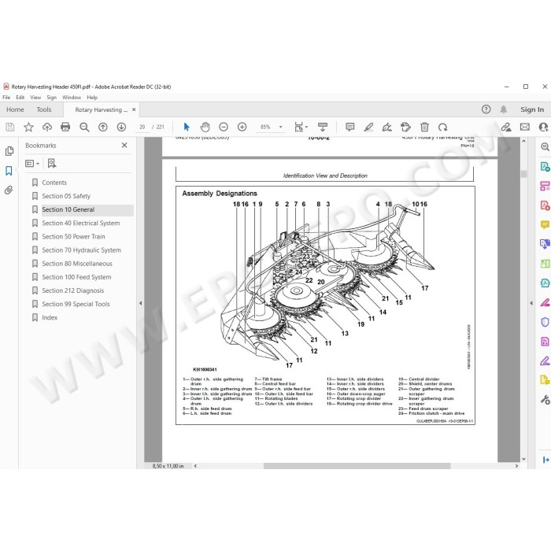Open Section 212 Diagnosis bookmark
The width and height of the screenshot is (551, 551).
(72, 290)
